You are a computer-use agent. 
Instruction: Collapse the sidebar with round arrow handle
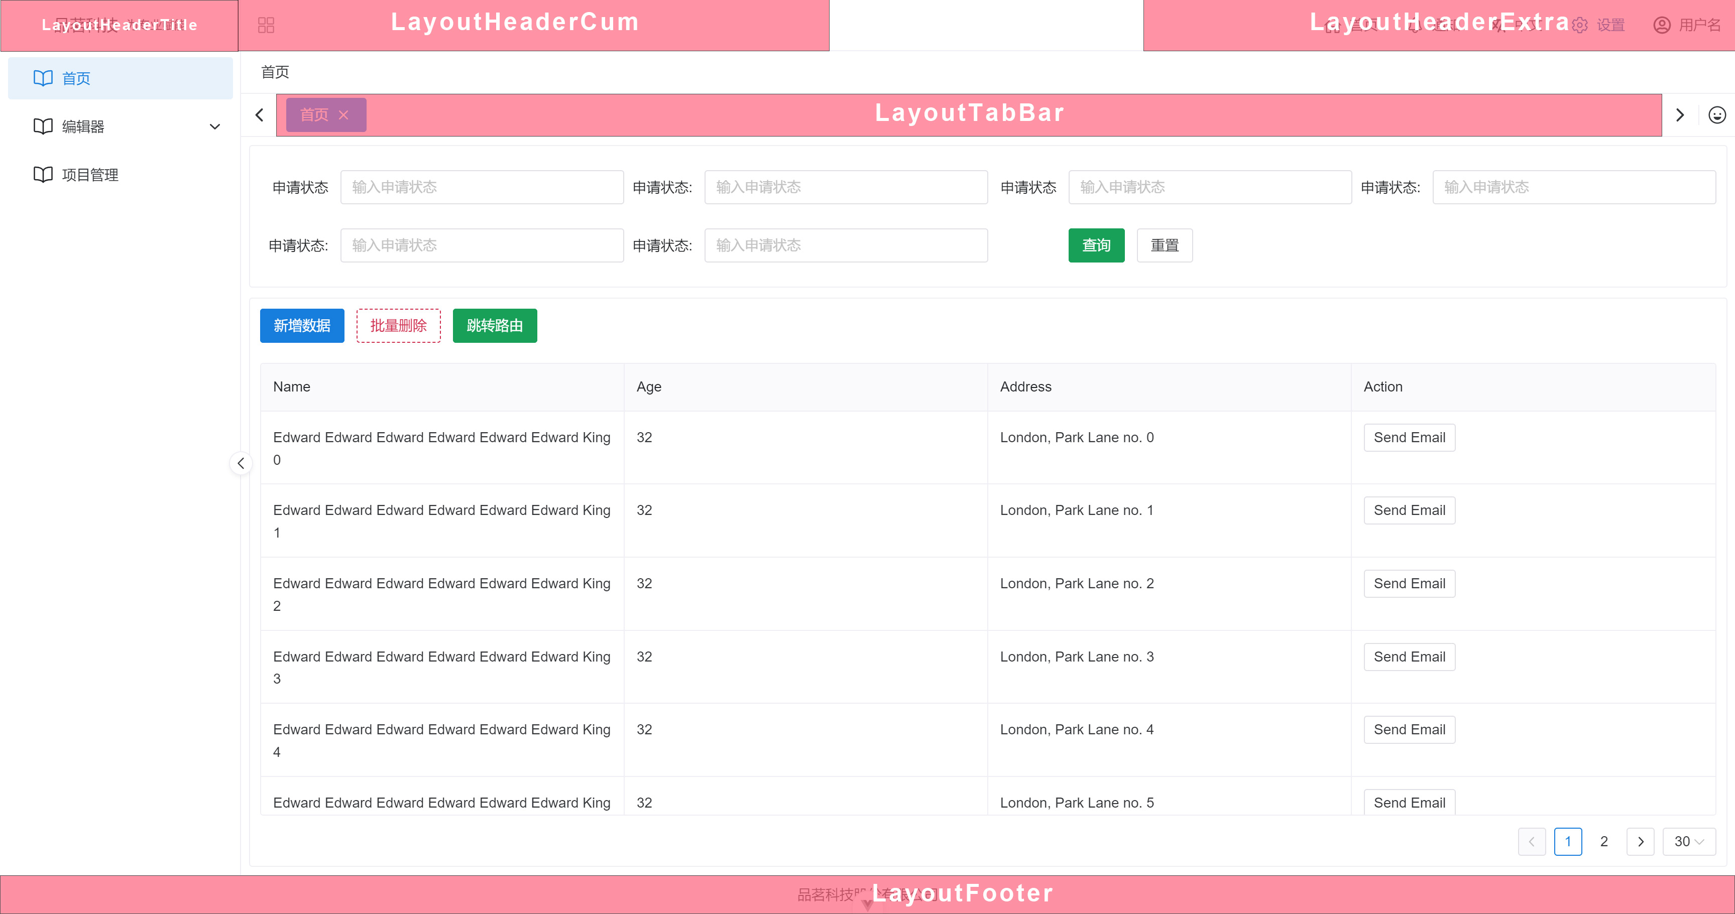241,463
